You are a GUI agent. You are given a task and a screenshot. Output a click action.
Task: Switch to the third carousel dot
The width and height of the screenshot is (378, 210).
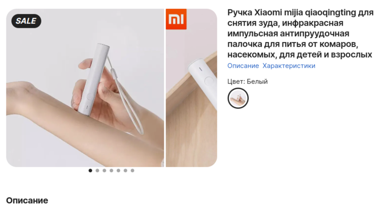[104, 171]
